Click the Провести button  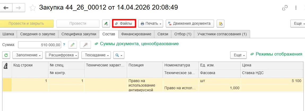point(78,24)
